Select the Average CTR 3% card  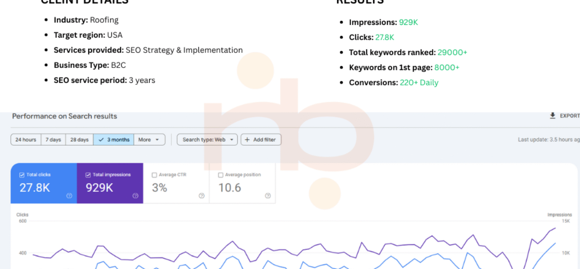click(176, 183)
